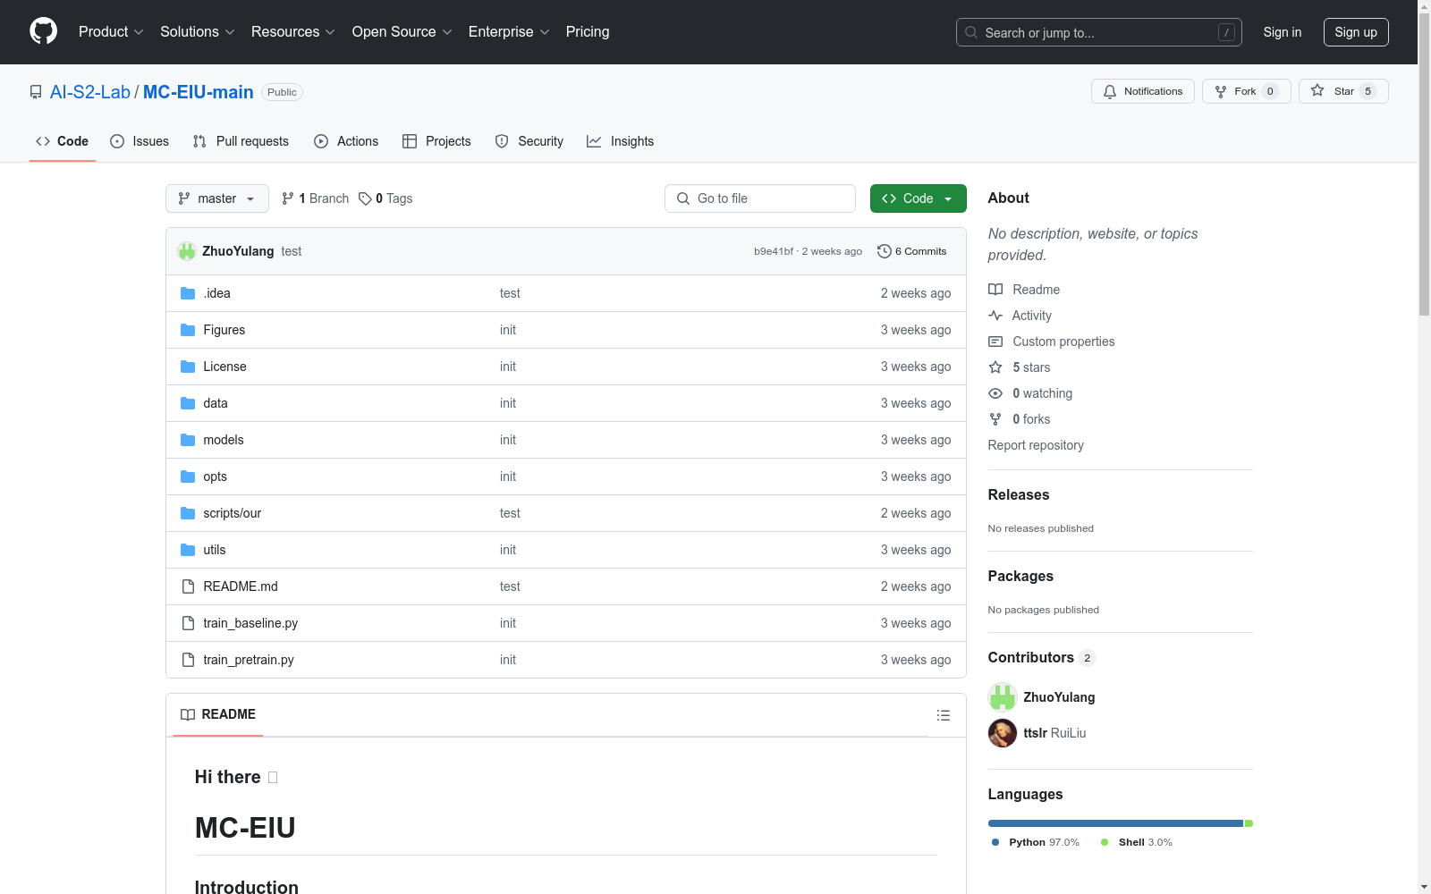Open the scripts/our folder icon
This screenshot has height=894, width=1431.
[188, 513]
